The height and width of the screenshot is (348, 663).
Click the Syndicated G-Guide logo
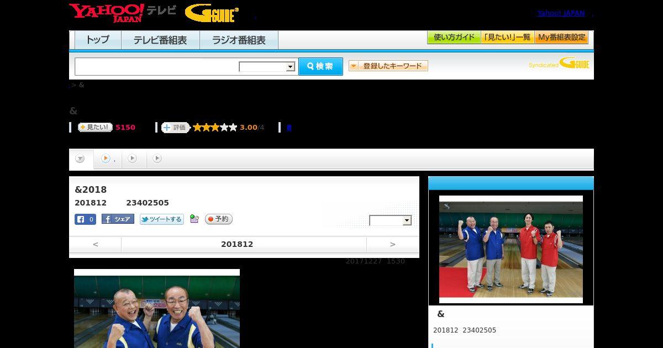[559, 64]
